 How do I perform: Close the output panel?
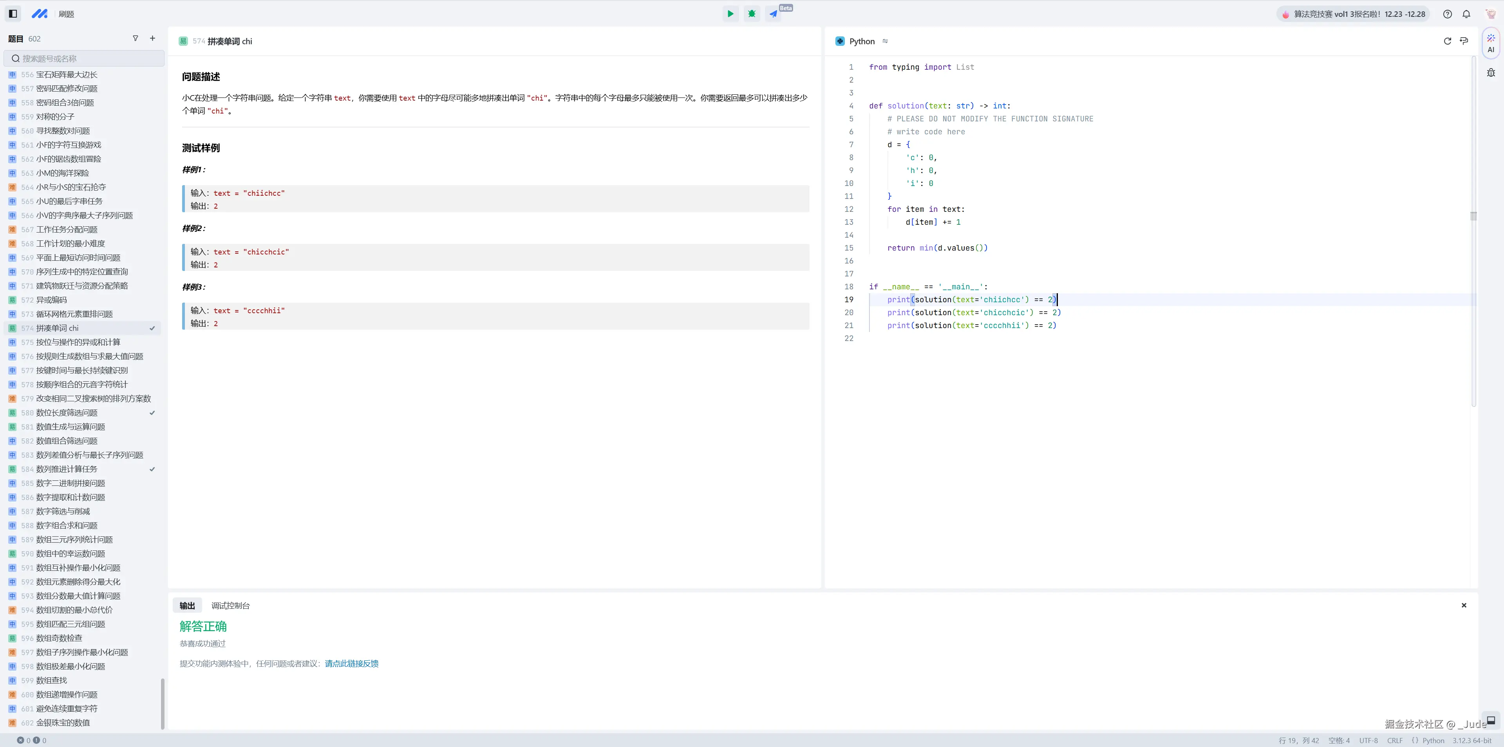pyautogui.click(x=1464, y=606)
